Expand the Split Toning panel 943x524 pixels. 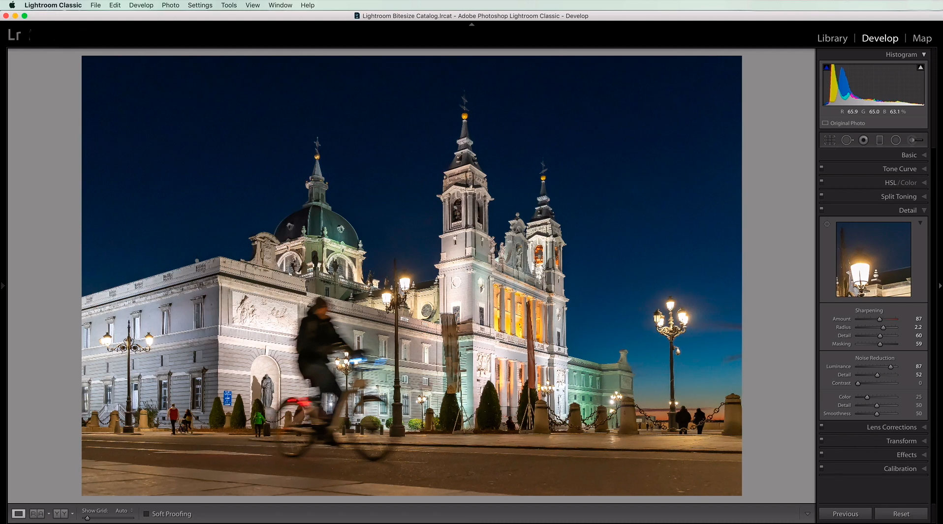click(924, 196)
